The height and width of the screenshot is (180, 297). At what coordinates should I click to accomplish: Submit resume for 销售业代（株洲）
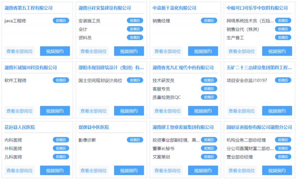coord(283,29)
